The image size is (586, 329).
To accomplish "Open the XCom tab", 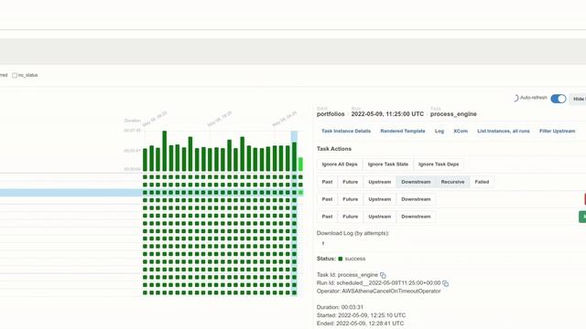I will (x=461, y=132).
